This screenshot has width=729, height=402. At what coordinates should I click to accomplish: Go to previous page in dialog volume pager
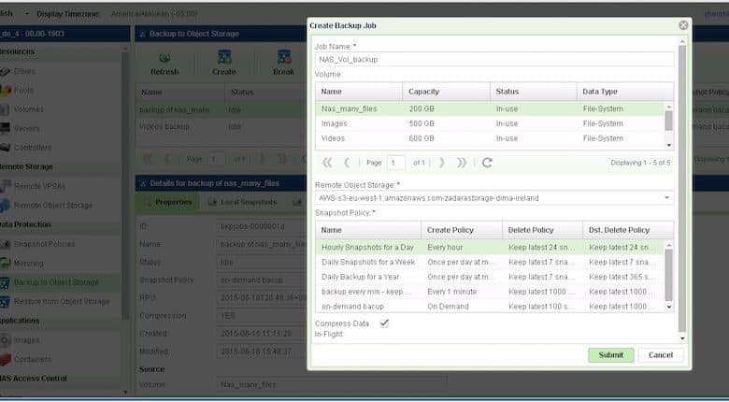click(347, 163)
